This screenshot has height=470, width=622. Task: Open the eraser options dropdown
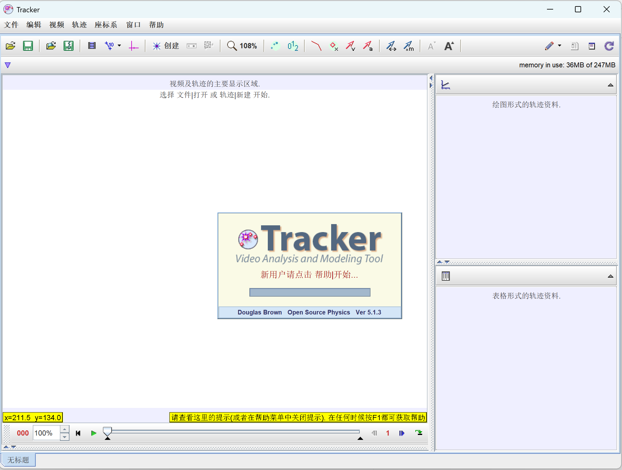(x=560, y=45)
